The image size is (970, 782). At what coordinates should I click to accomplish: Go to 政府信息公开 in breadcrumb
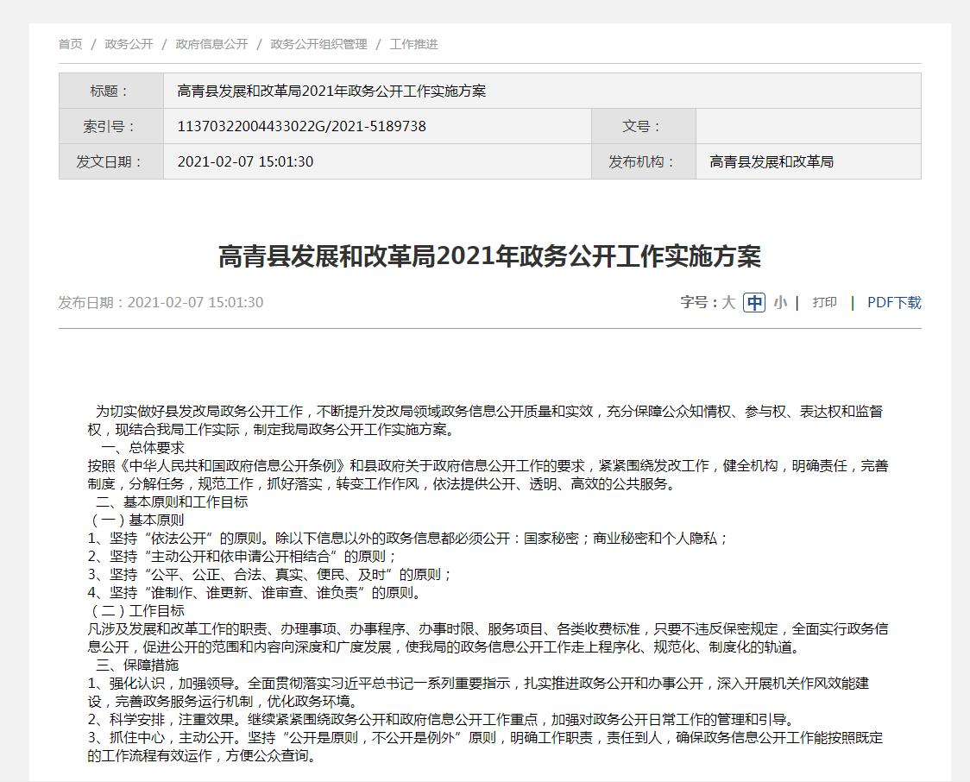pos(211,44)
